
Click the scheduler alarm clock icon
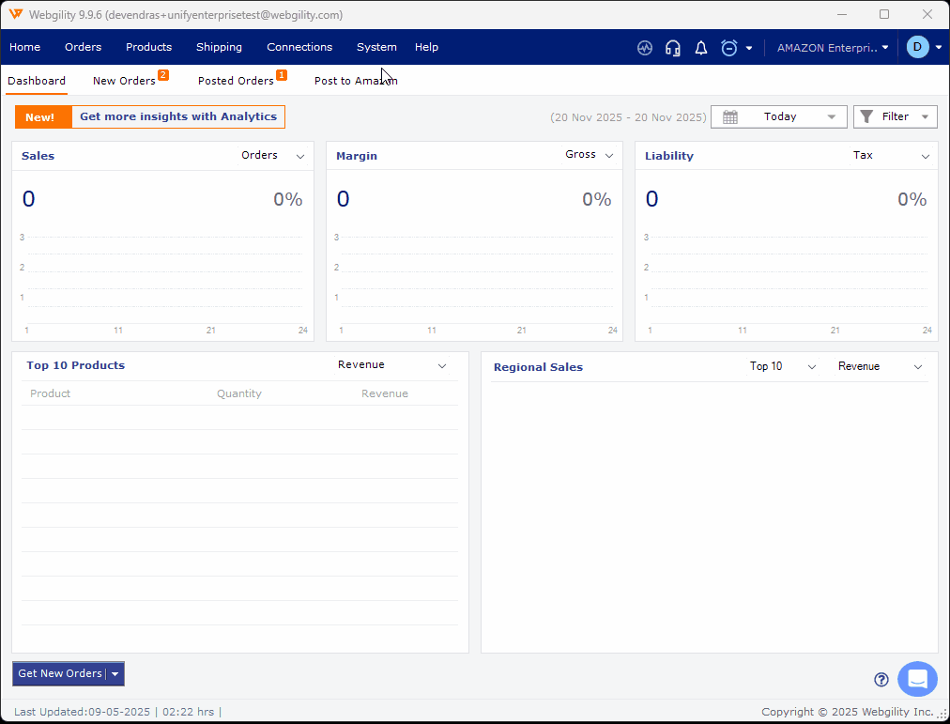pos(729,48)
